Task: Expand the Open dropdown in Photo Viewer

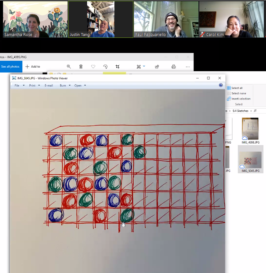Action: pos(80,86)
